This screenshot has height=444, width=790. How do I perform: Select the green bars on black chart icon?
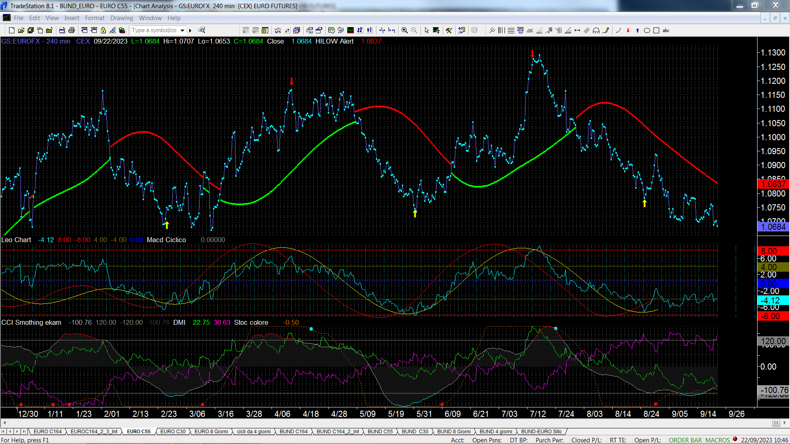(x=351, y=30)
